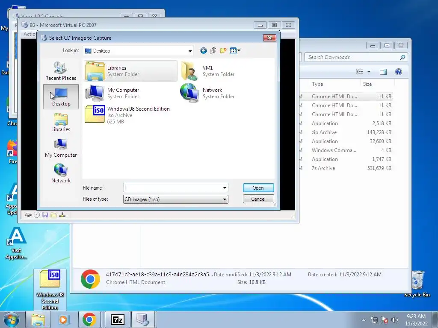Open Windows Media Player from taskbar

[x=63, y=319]
